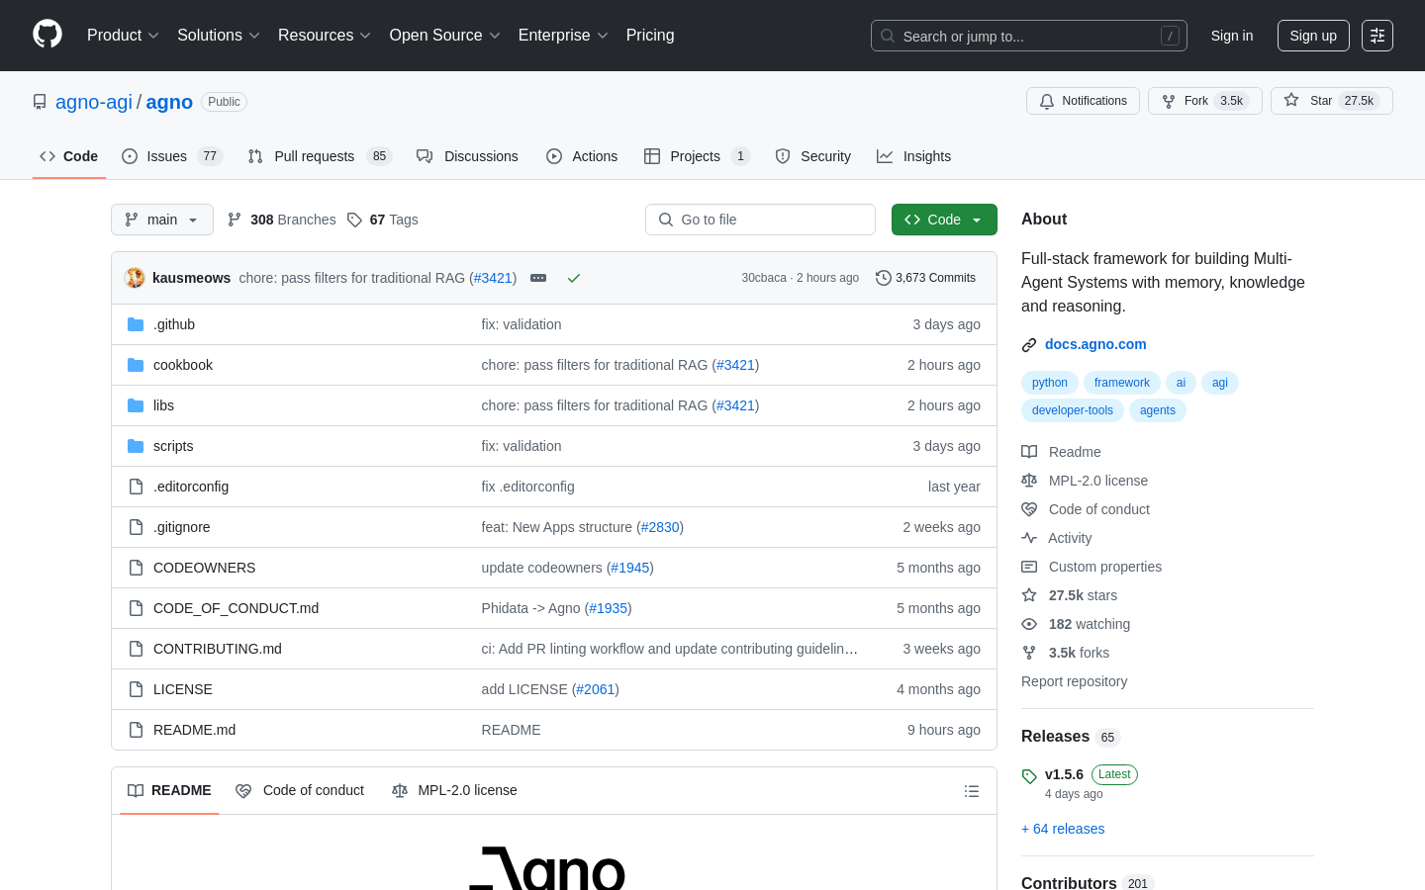Switch to the Issues tab

[x=172, y=156]
